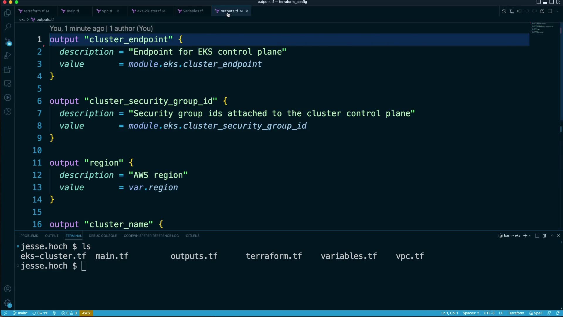This screenshot has width=563, height=317.
Task: Open the Run and Debug view
Action: point(8,55)
